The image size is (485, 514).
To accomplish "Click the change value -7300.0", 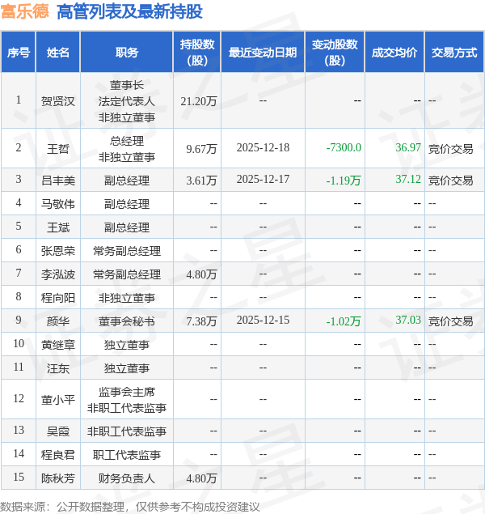I will click(x=344, y=147).
